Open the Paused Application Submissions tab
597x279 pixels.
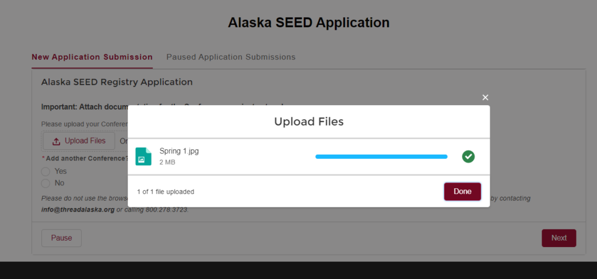pyautogui.click(x=231, y=57)
